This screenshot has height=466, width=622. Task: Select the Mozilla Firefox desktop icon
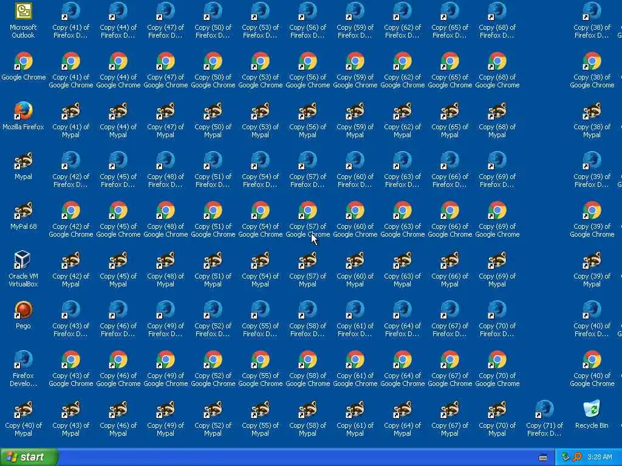pos(23,111)
